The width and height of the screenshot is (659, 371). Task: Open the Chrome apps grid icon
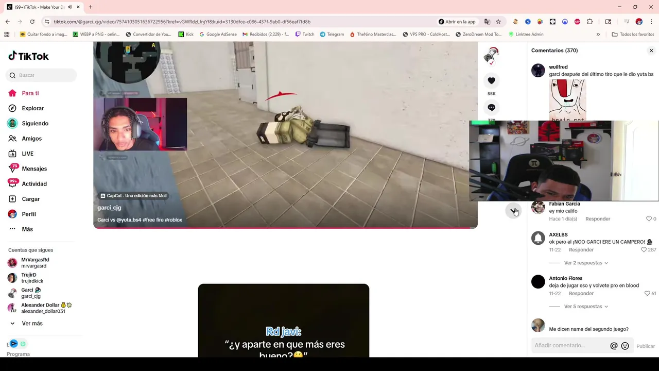[x=7, y=35]
